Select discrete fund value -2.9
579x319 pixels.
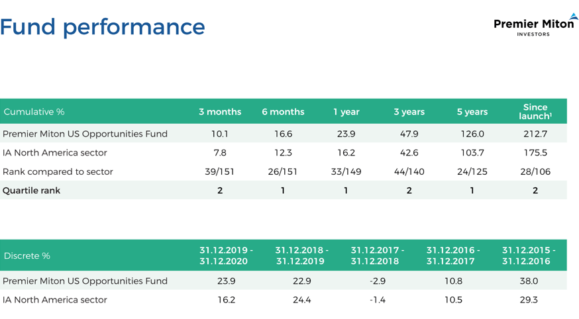tap(378, 281)
